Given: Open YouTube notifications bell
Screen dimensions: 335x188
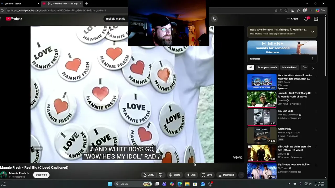Looking at the screenshot, I should click(x=306, y=19).
